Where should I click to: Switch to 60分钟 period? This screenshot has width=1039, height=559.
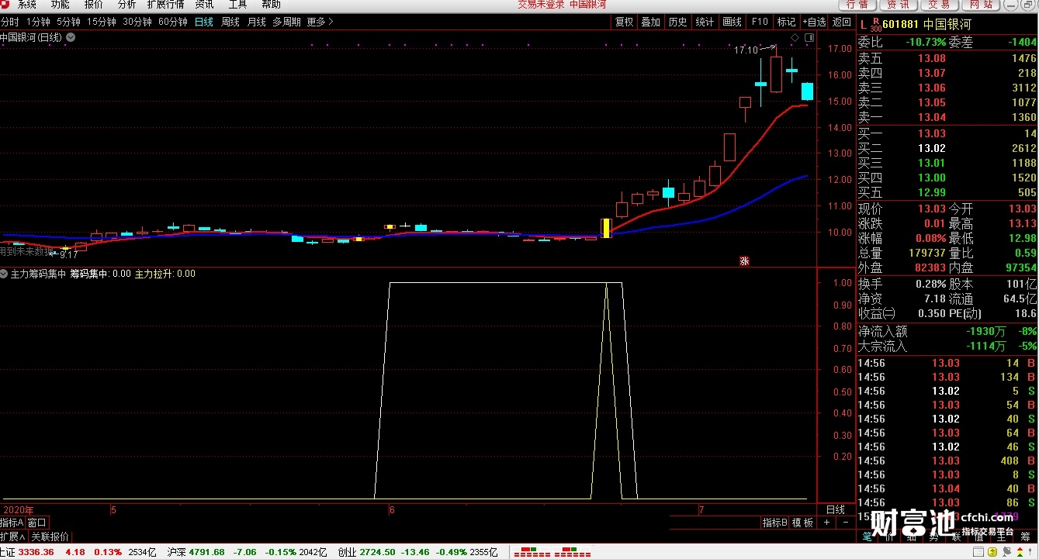point(173,22)
